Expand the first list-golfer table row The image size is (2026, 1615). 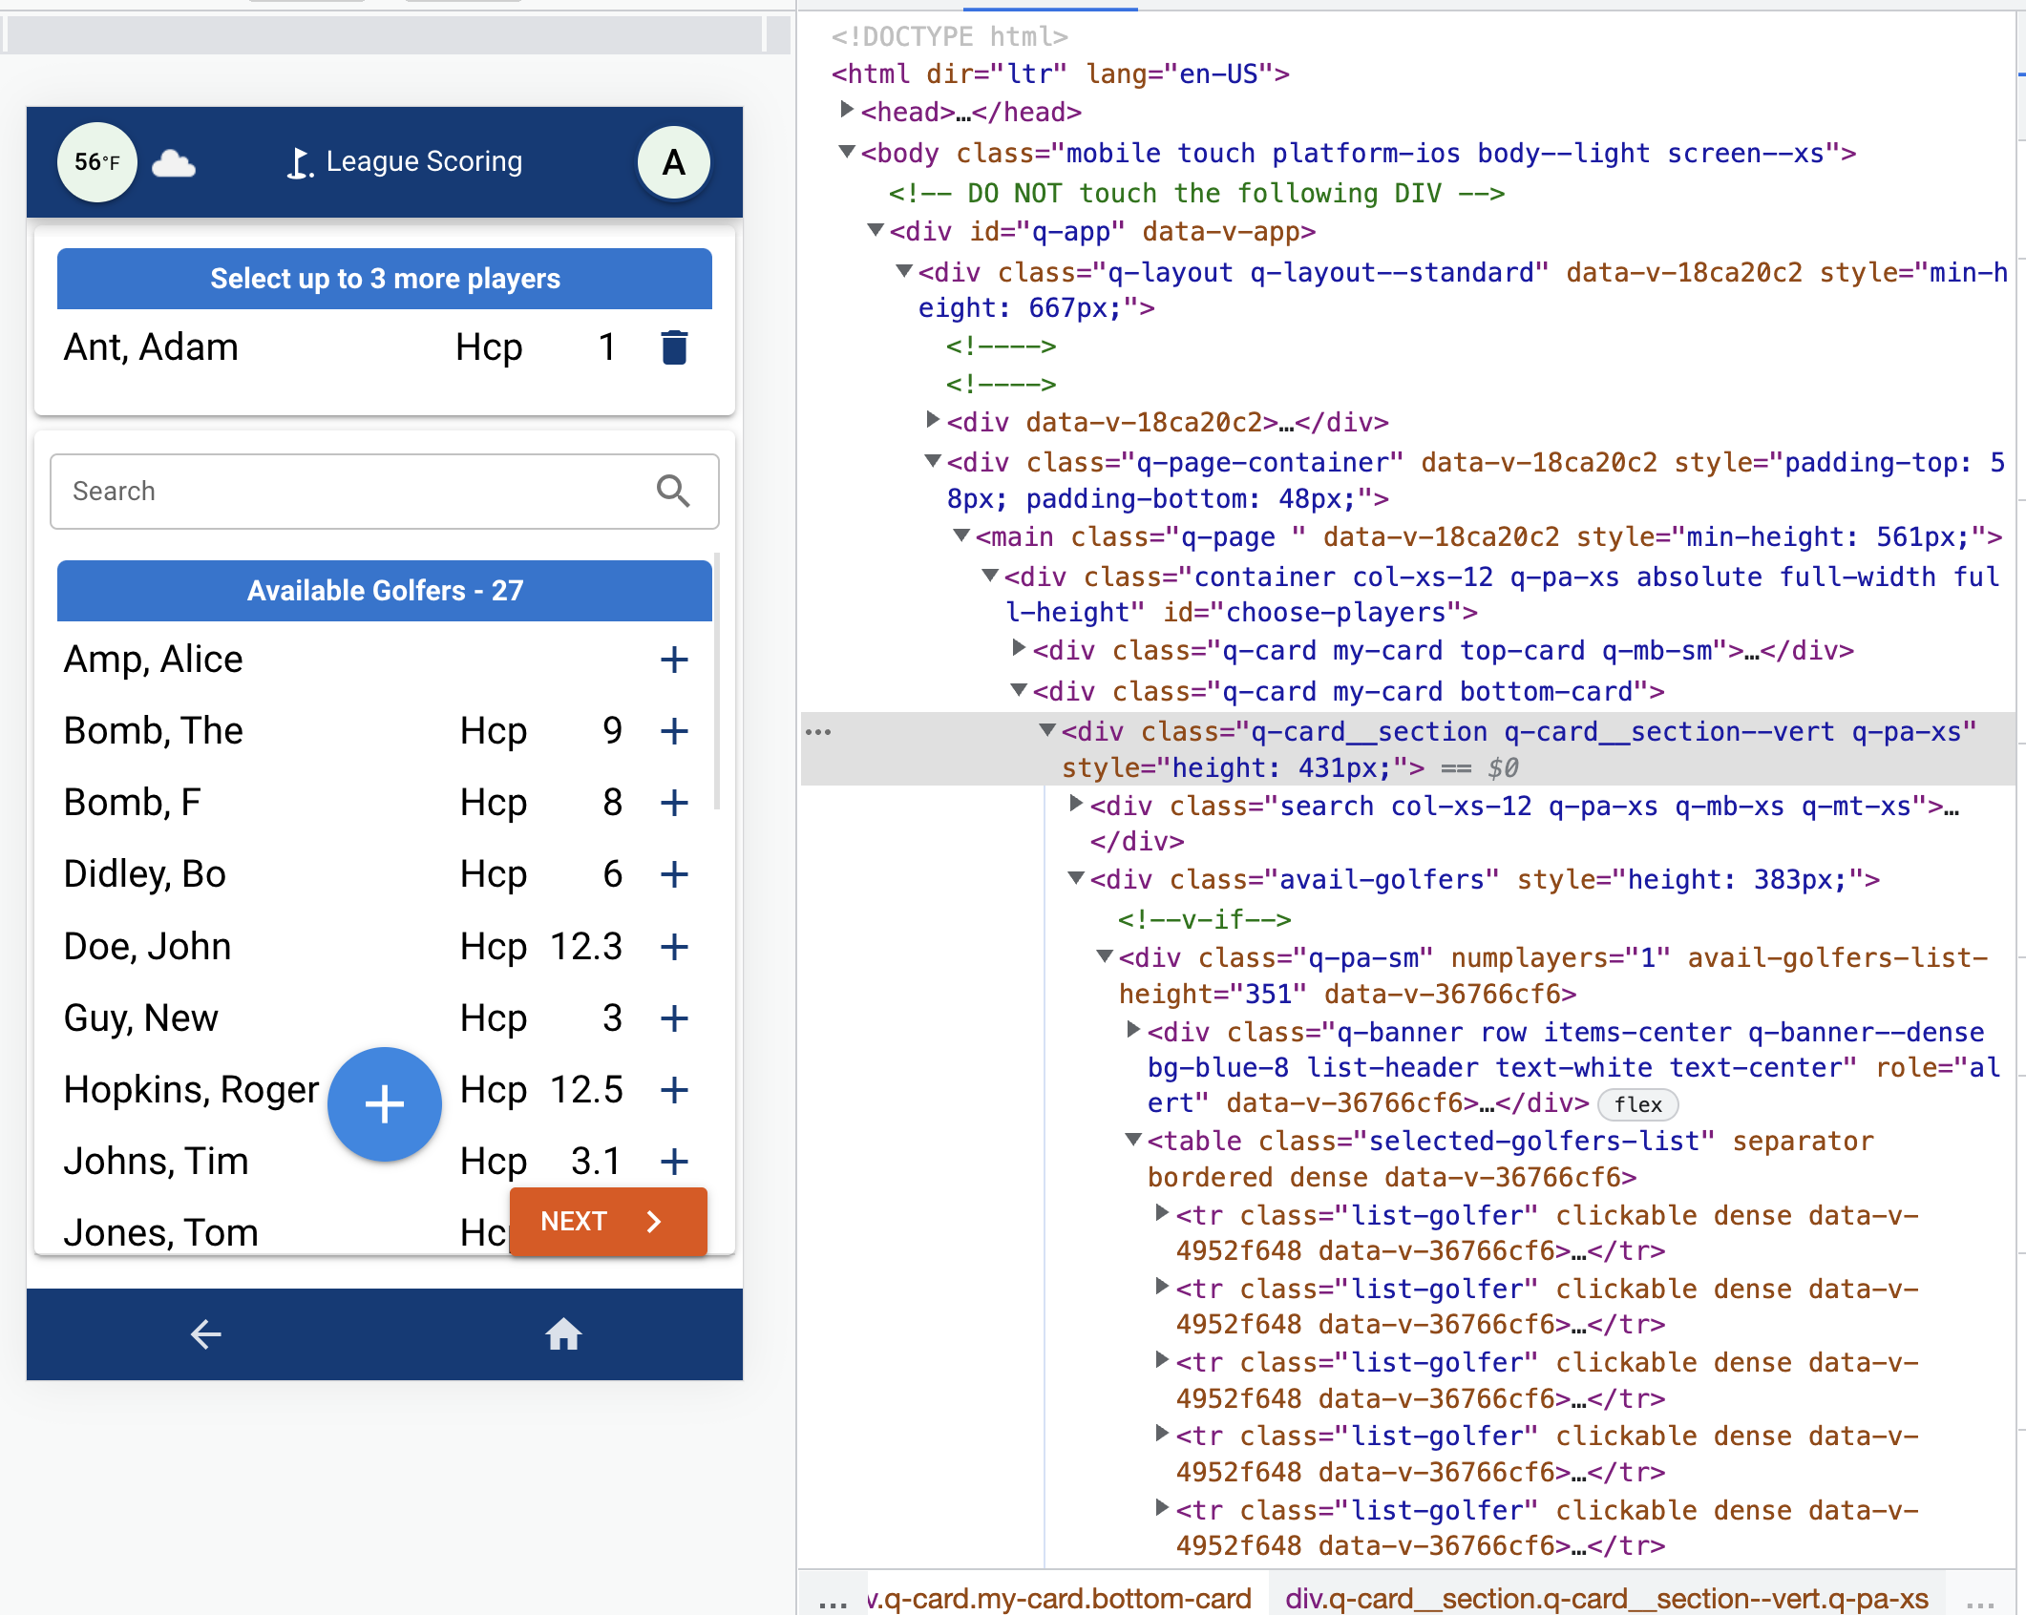pos(1161,1214)
